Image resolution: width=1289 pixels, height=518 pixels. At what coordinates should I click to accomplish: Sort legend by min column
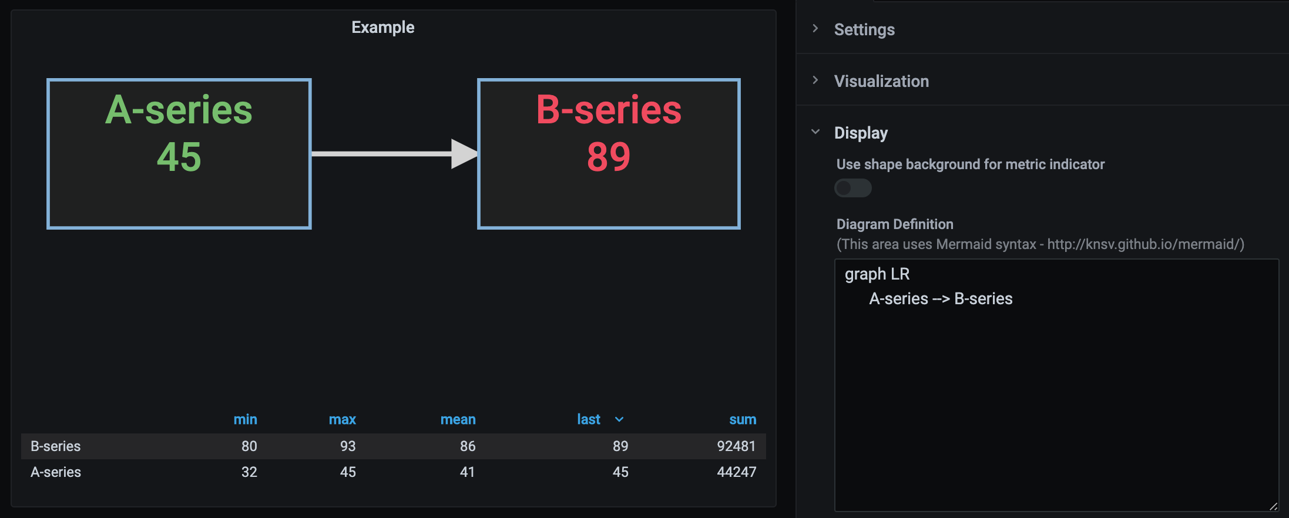[x=245, y=419]
